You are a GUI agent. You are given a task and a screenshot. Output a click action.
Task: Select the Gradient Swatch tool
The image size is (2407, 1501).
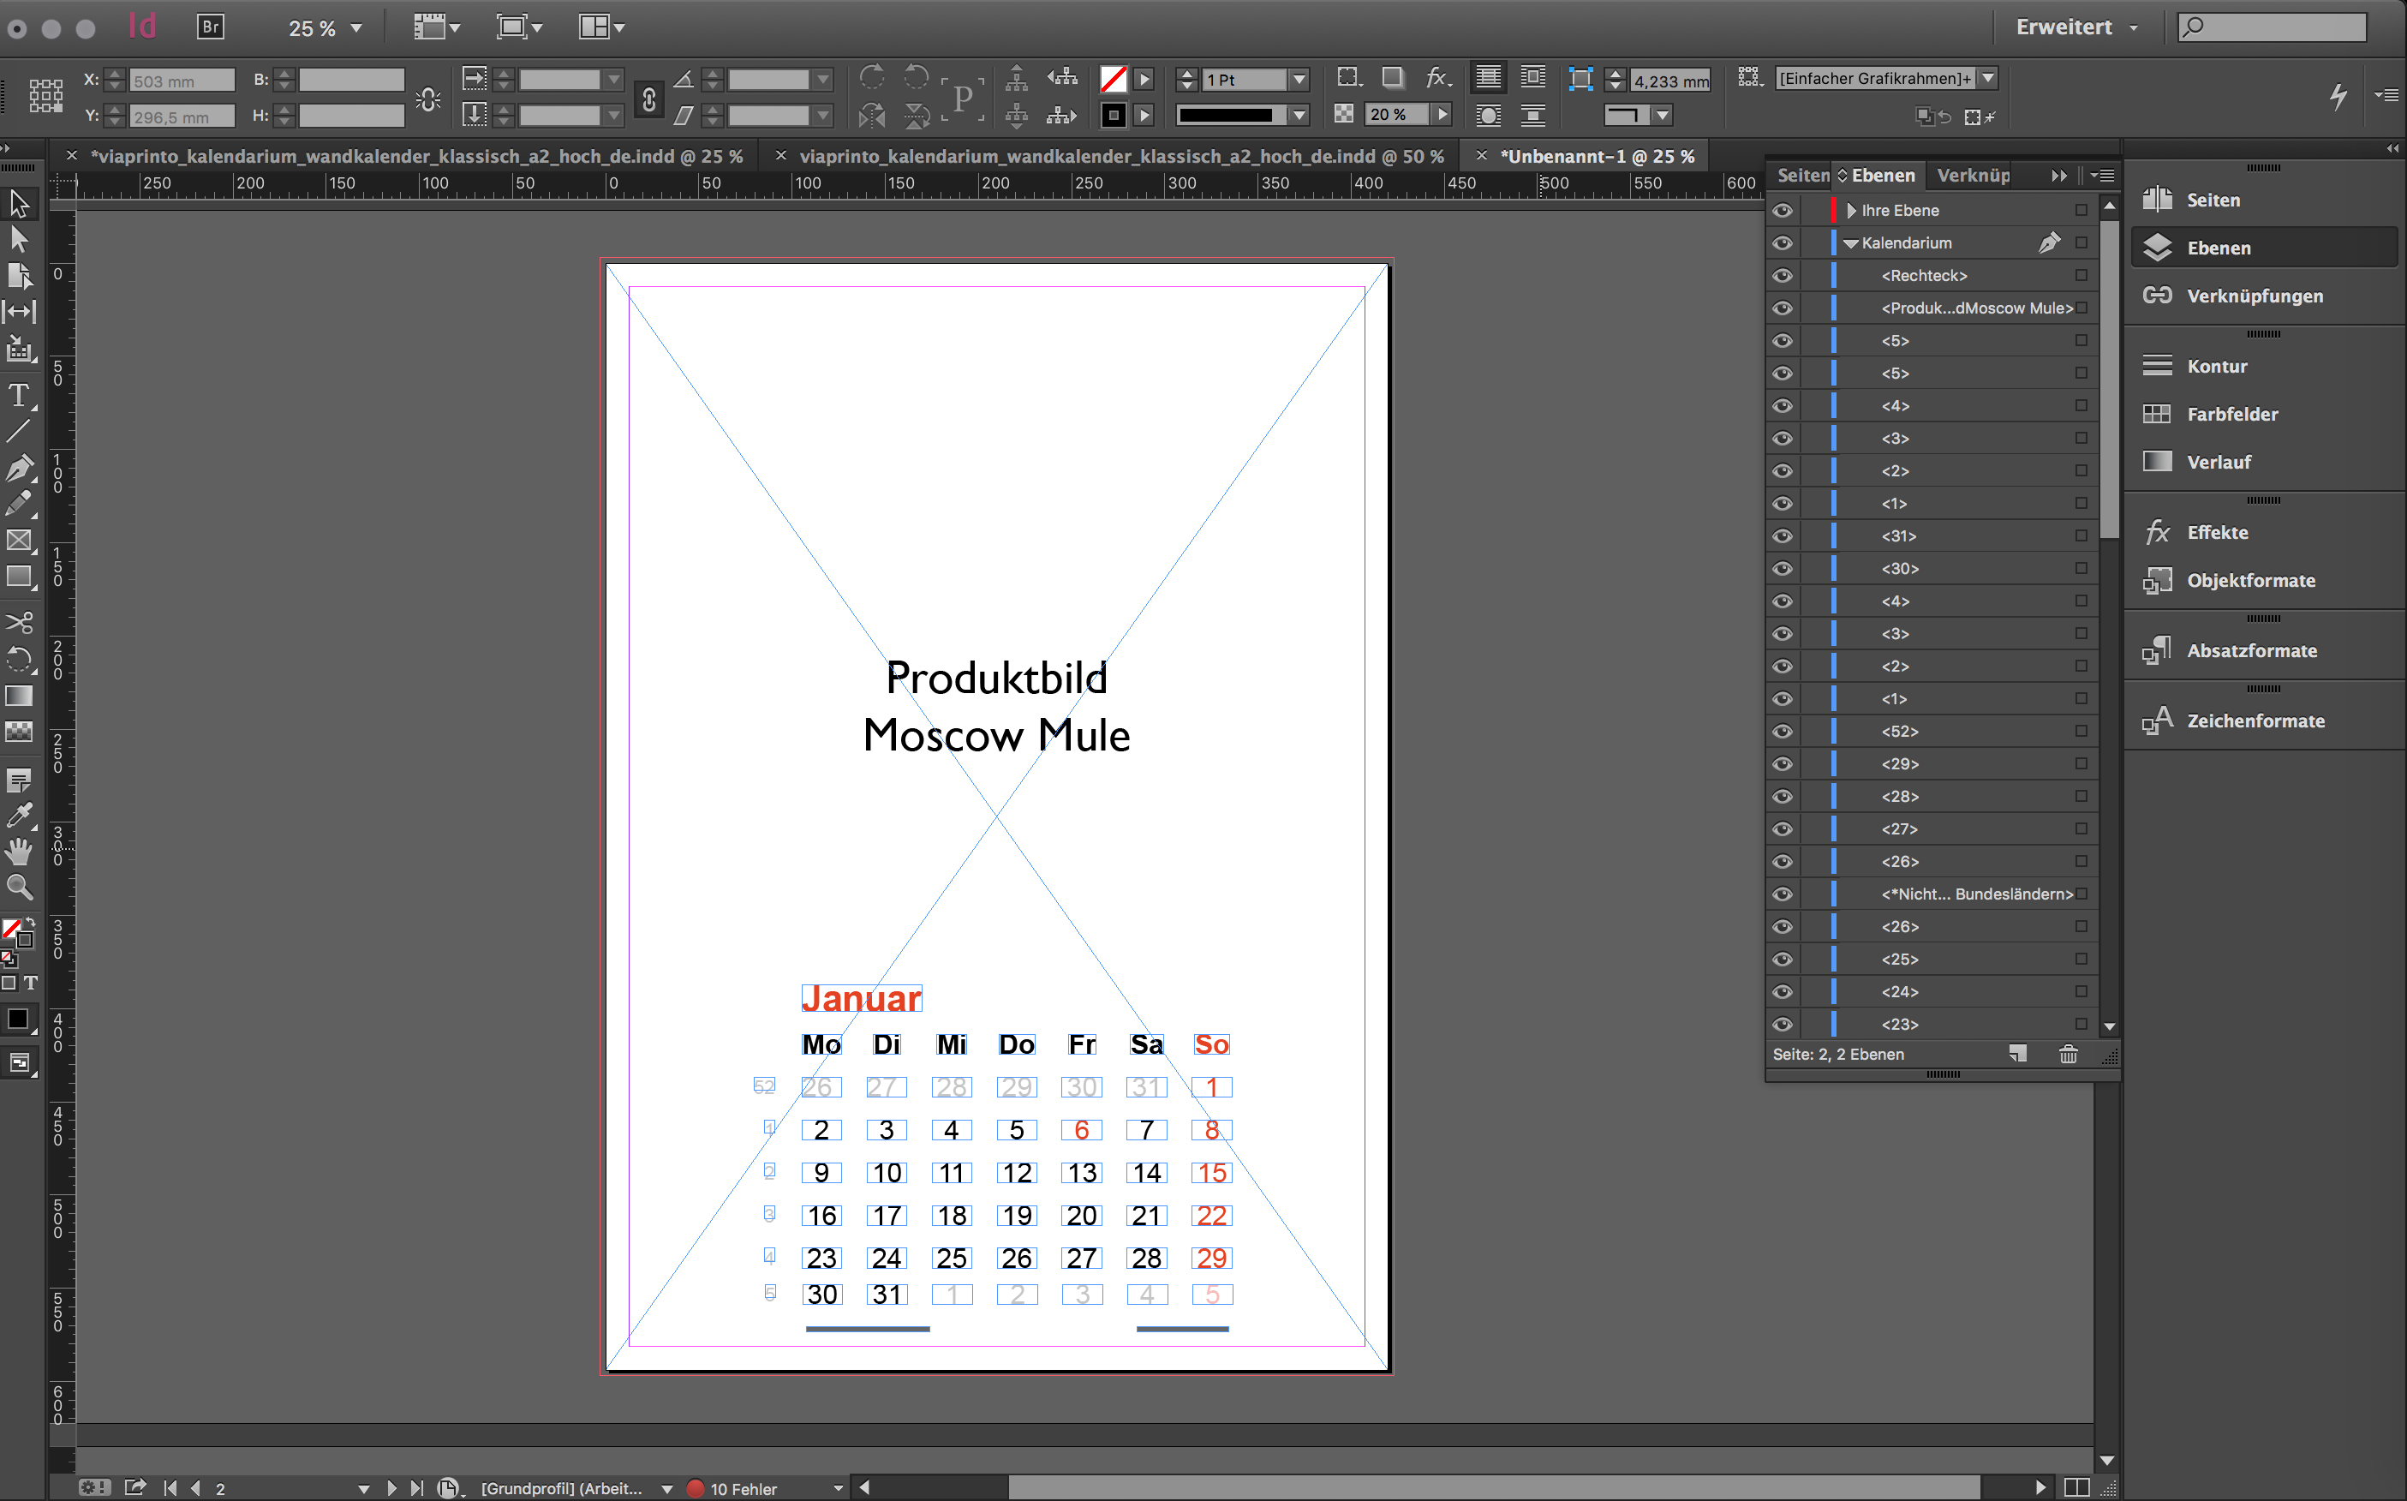click(19, 696)
